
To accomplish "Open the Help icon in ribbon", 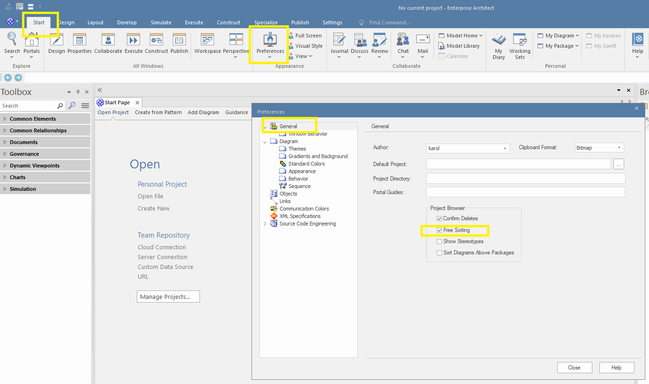I will tap(638, 45).
